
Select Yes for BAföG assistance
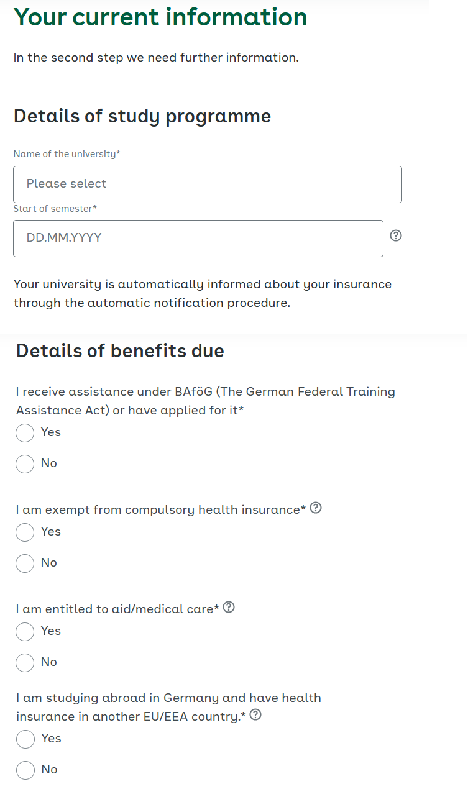tap(25, 433)
